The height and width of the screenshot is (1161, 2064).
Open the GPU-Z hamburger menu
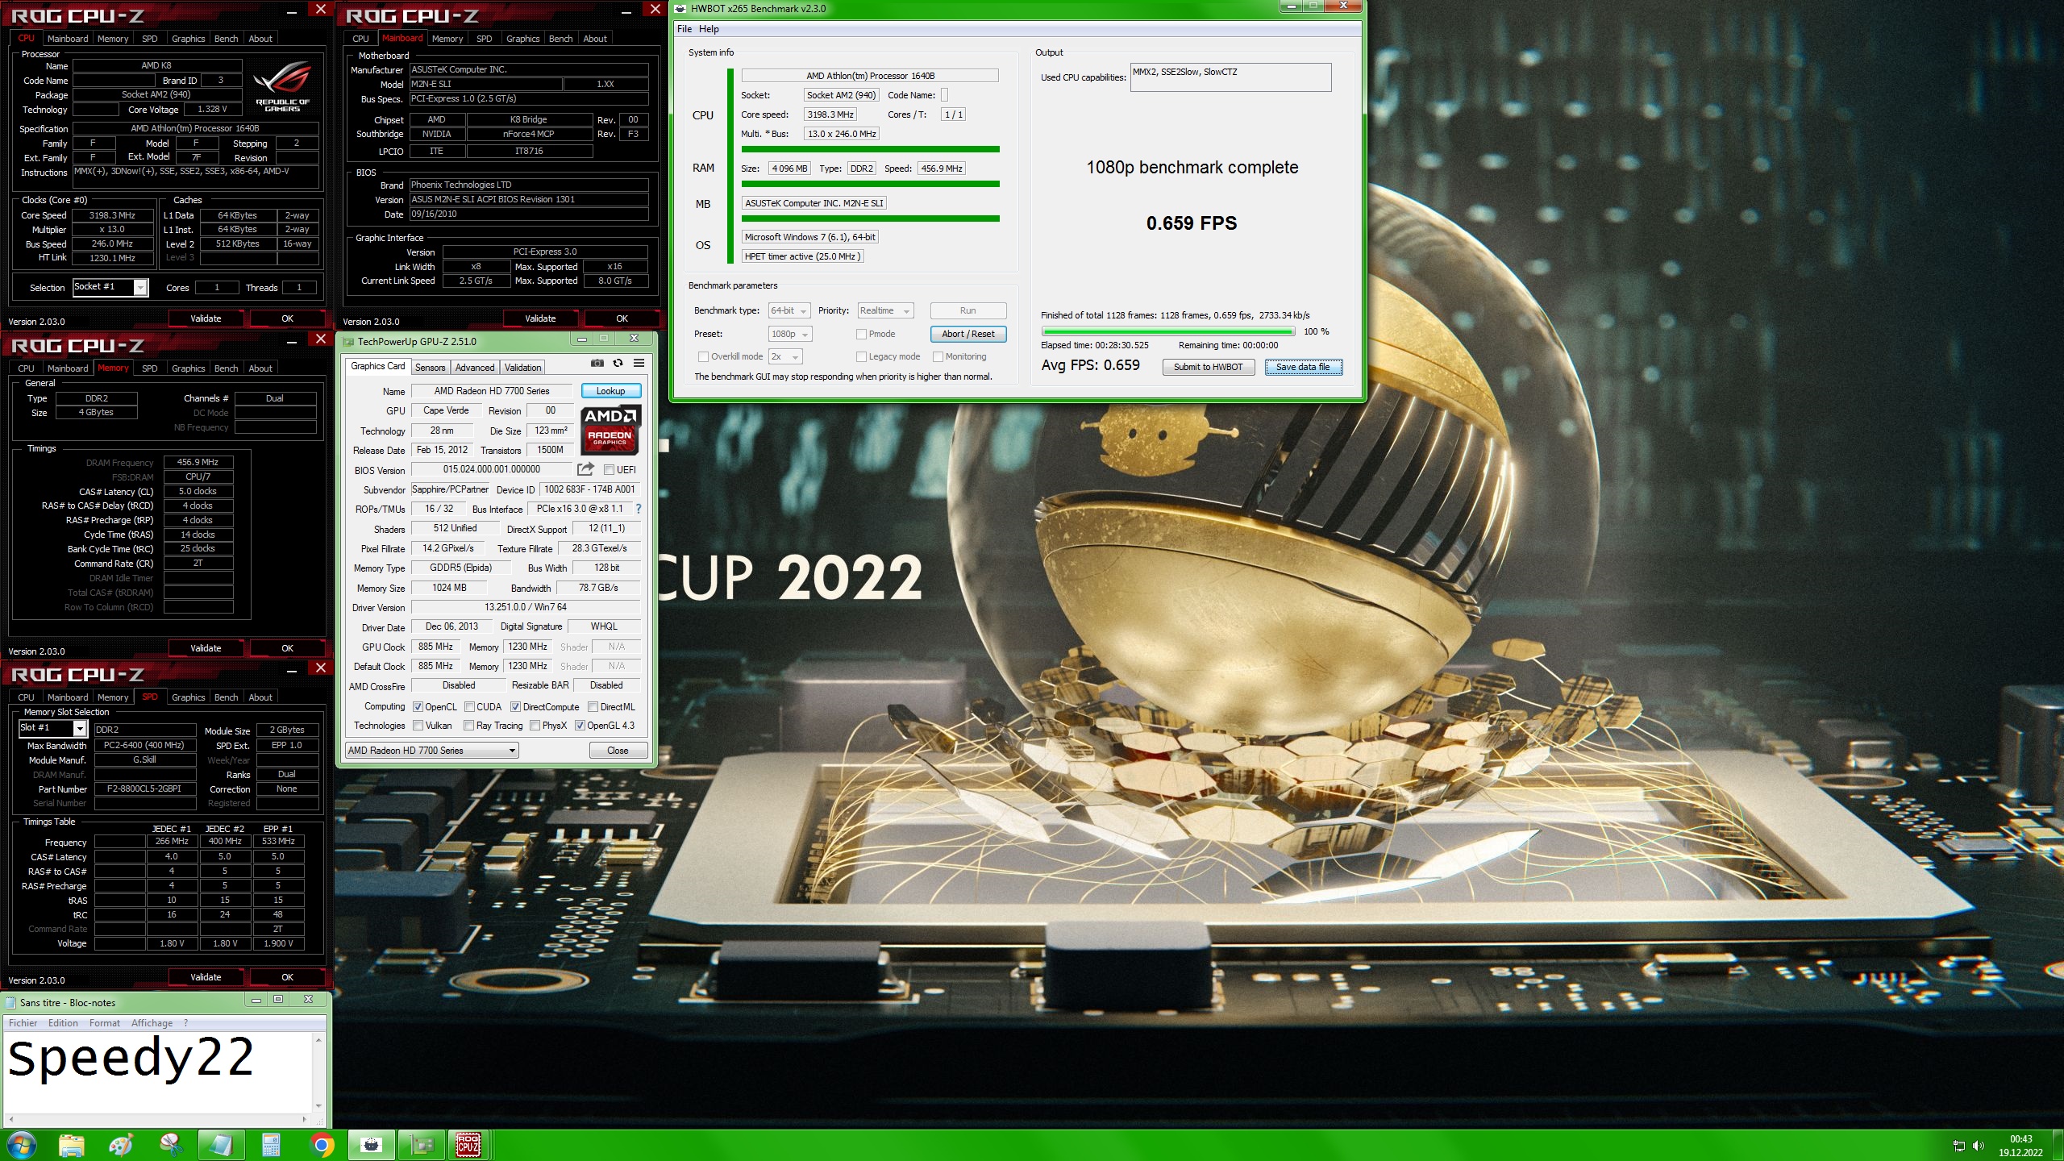coord(639,364)
